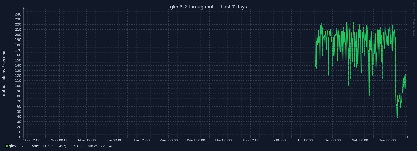Click the 50 y-axis tick label
The width and height of the screenshot is (417, 151).
19,111
